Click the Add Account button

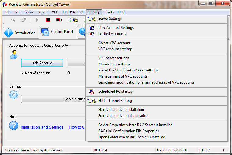pyautogui.click(x=42, y=63)
